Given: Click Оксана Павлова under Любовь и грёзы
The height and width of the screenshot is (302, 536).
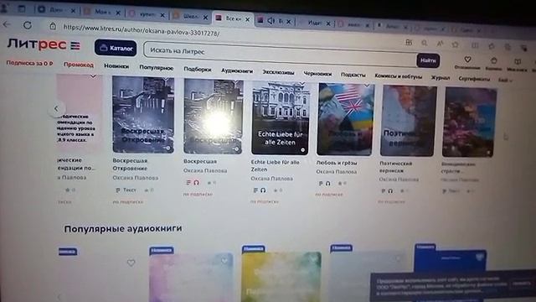Looking at the screenshot, I should pos(336,171).
